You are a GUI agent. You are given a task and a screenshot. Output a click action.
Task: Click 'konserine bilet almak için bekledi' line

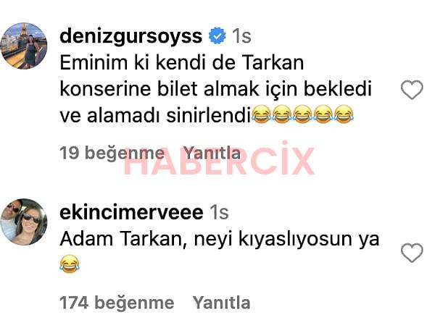pos(215,89)
